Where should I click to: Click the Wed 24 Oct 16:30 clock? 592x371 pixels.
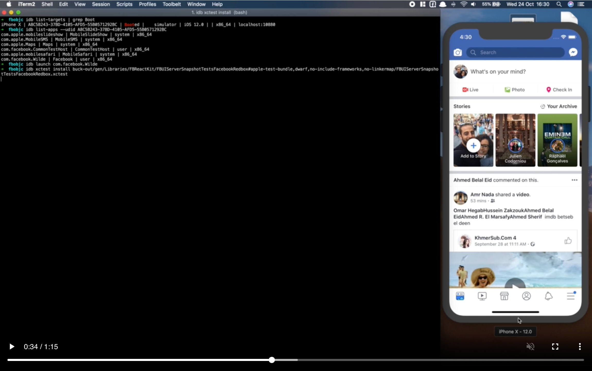[528, 4]
